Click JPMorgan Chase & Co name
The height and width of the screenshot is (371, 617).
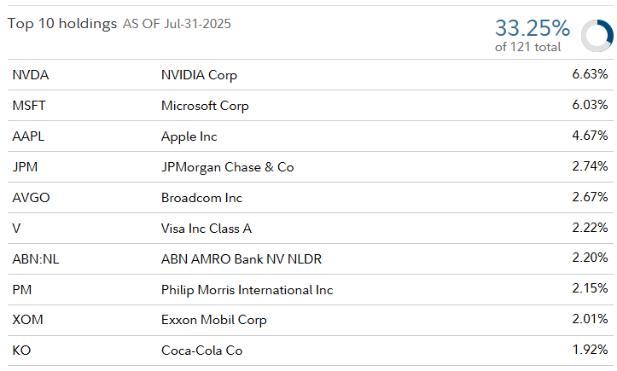click(x=227, y=167)
